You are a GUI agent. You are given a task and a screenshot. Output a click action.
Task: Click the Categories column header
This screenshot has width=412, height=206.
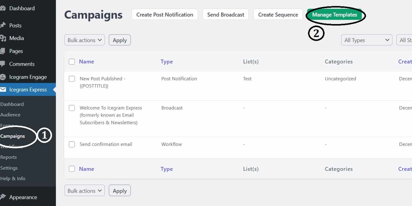339,62
